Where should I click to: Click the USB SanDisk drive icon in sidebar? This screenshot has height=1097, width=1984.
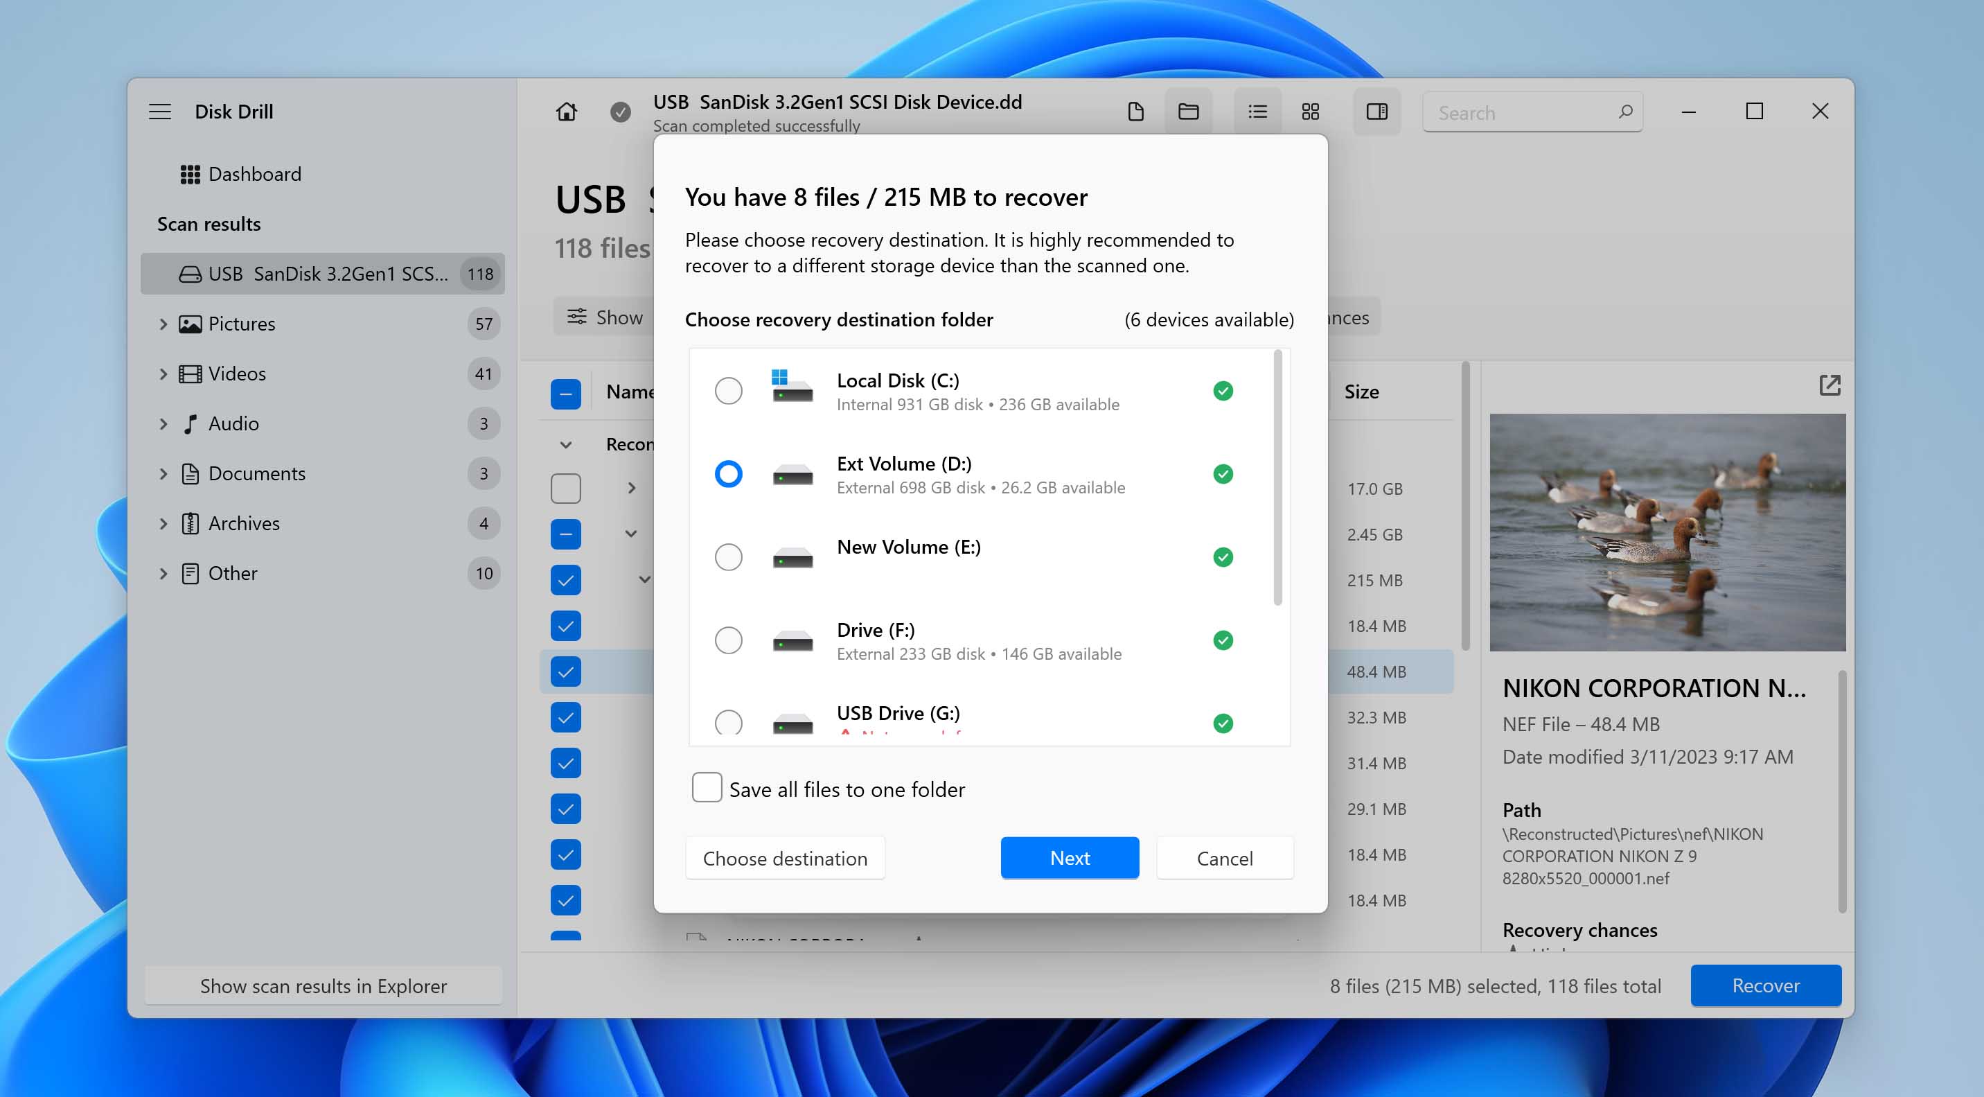(x=191, y=274)
